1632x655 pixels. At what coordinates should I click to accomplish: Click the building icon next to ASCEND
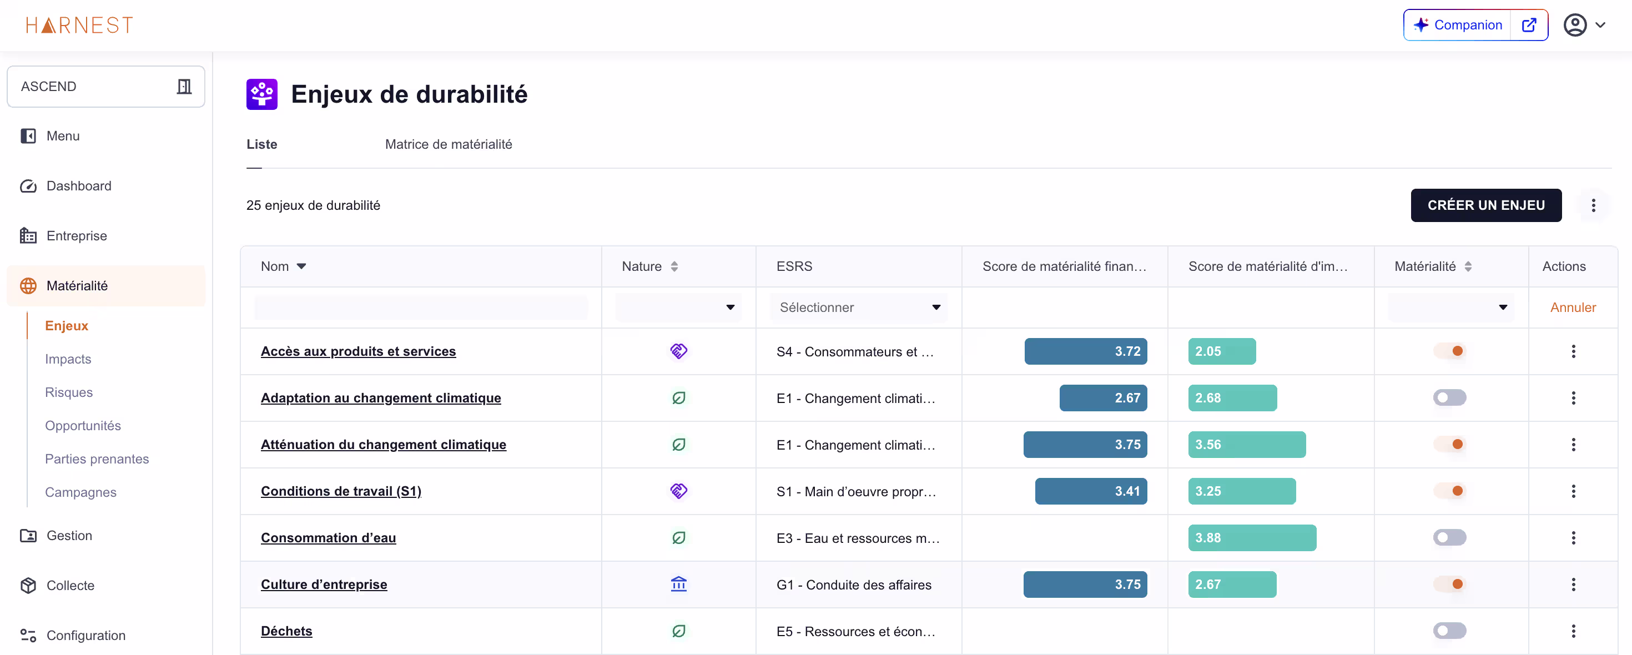[184, 86]
